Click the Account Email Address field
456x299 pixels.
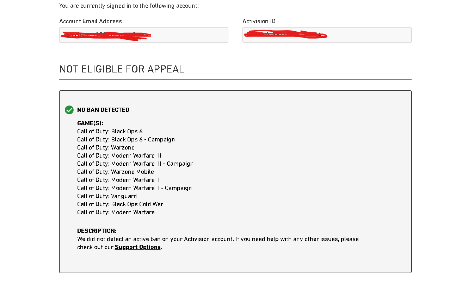tap(143, 35)
